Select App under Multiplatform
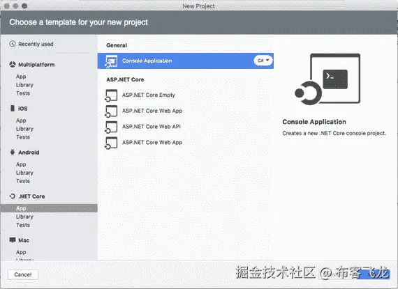This screenshot has width=398, height=289. coord(21,77)
